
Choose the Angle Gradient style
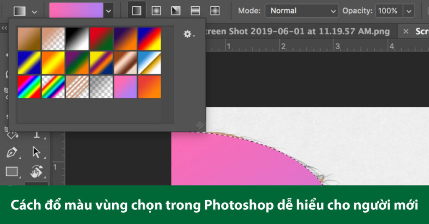pos(176,10)
